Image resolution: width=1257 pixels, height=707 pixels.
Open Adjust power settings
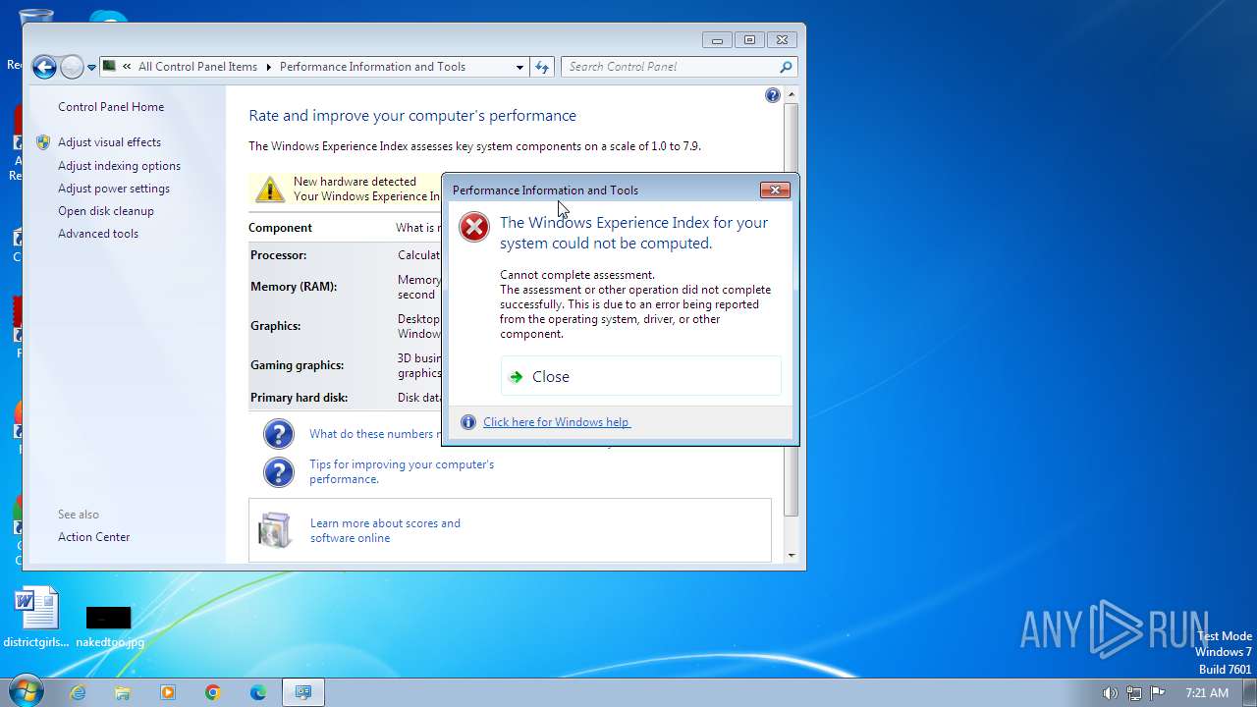pyautogui.click(x=114, y=189)
